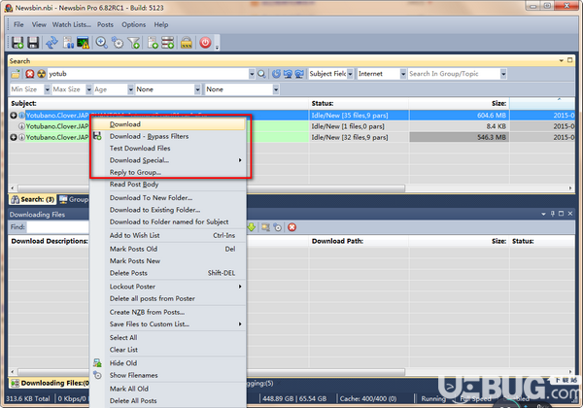Click the save with green plus toolbar icon
The width and height of the screenshot is (583, 408).
coord(17,43)
